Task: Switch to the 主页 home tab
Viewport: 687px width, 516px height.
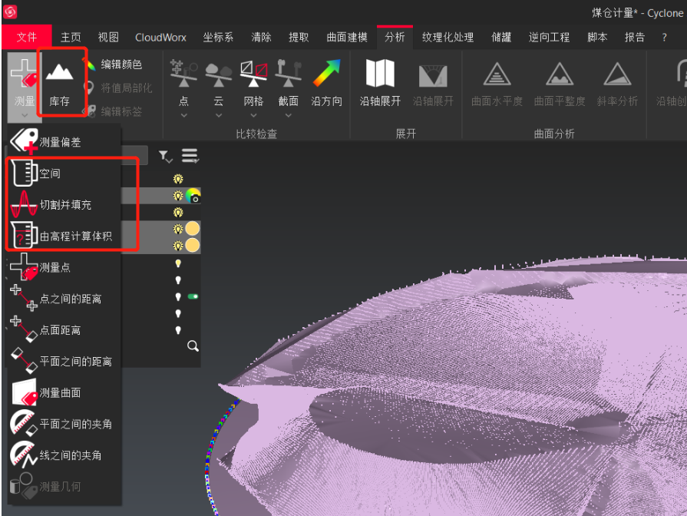Action: [71, 38]
